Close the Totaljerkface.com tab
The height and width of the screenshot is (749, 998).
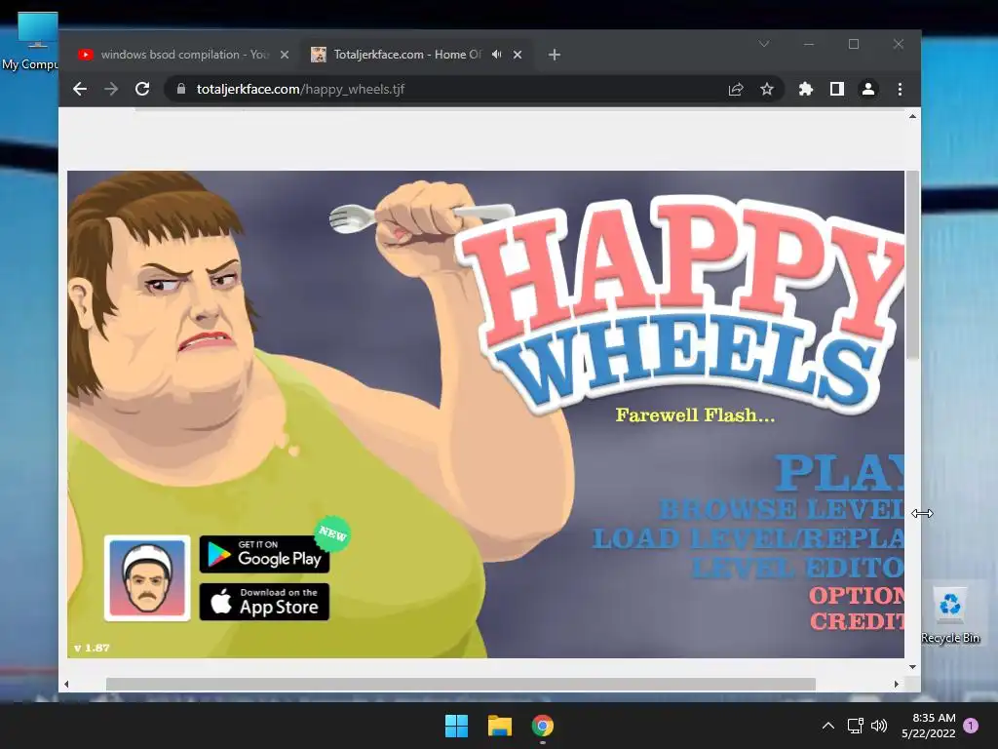[x=518, y=55]
